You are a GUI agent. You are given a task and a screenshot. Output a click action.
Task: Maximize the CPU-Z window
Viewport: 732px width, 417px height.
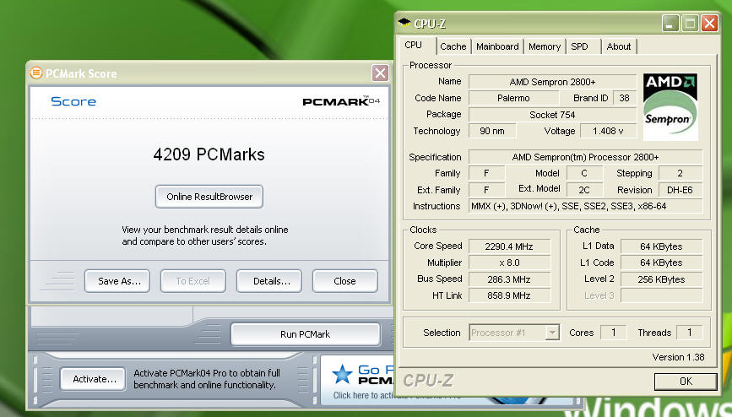[690, 23]
